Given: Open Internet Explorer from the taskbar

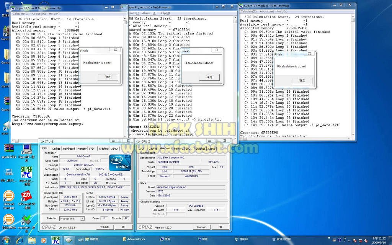Looking at the screenshot, I should 20,240.
